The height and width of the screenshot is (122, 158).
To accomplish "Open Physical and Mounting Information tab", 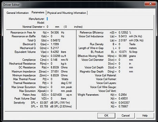I will point(67,13).
